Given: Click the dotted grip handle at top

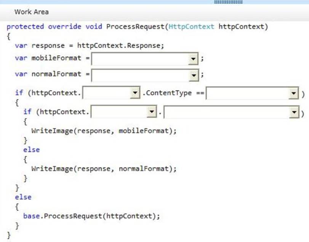Looking at the screenshot, I should pyautogui.click(x=228, y=2).
